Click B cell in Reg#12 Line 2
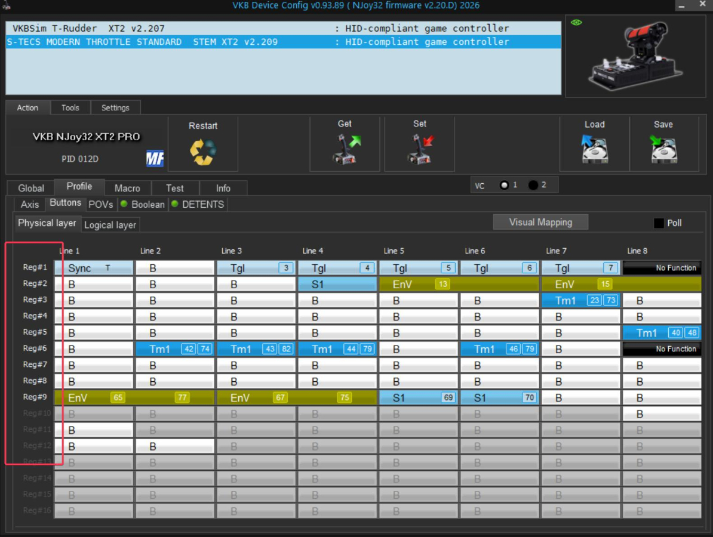The width and height of the screenshot is (713, 537). click(x=175, y=446)
